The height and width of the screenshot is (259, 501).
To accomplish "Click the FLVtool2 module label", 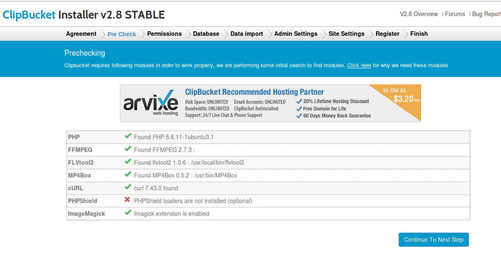I will click(81, 163).
